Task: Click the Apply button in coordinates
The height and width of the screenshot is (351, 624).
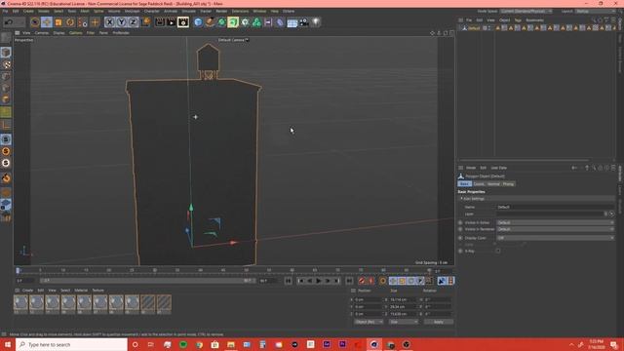Action: coord(438,322)
